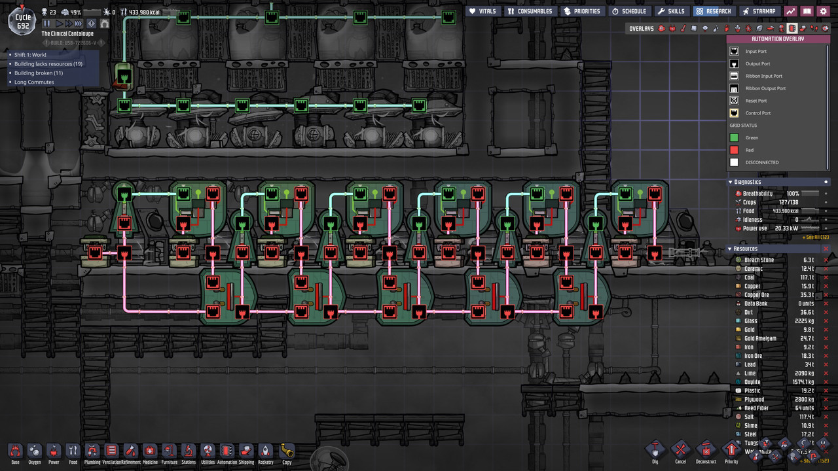Click the Cycle 692 asteroid indicator
This screenshot has height=471, width=838.
click(23, 22)
